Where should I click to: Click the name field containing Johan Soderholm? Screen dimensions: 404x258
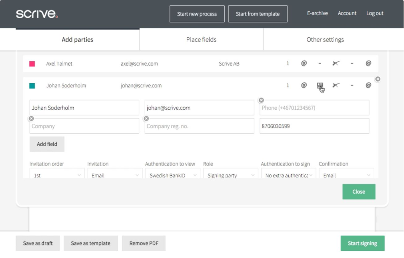[x=84, y=108]
